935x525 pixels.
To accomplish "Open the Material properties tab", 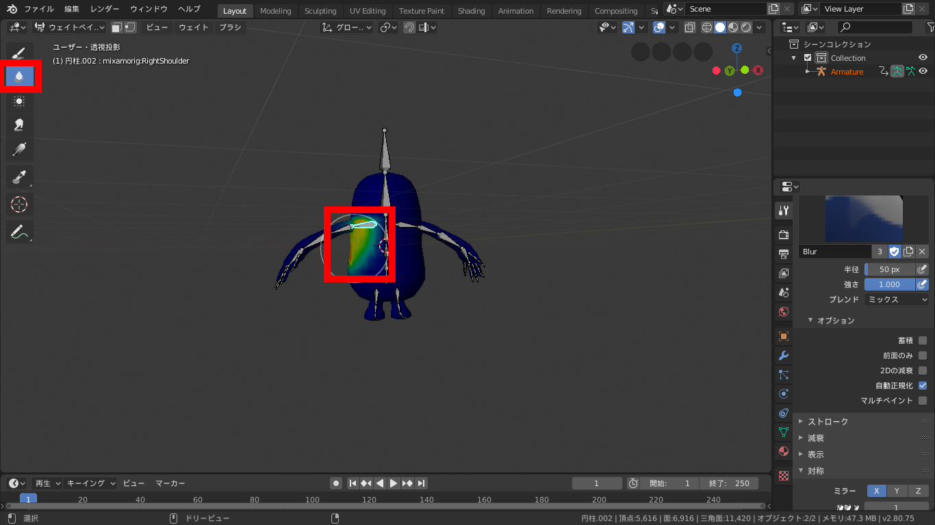I will pyautogui.click(x=784, y=451).
